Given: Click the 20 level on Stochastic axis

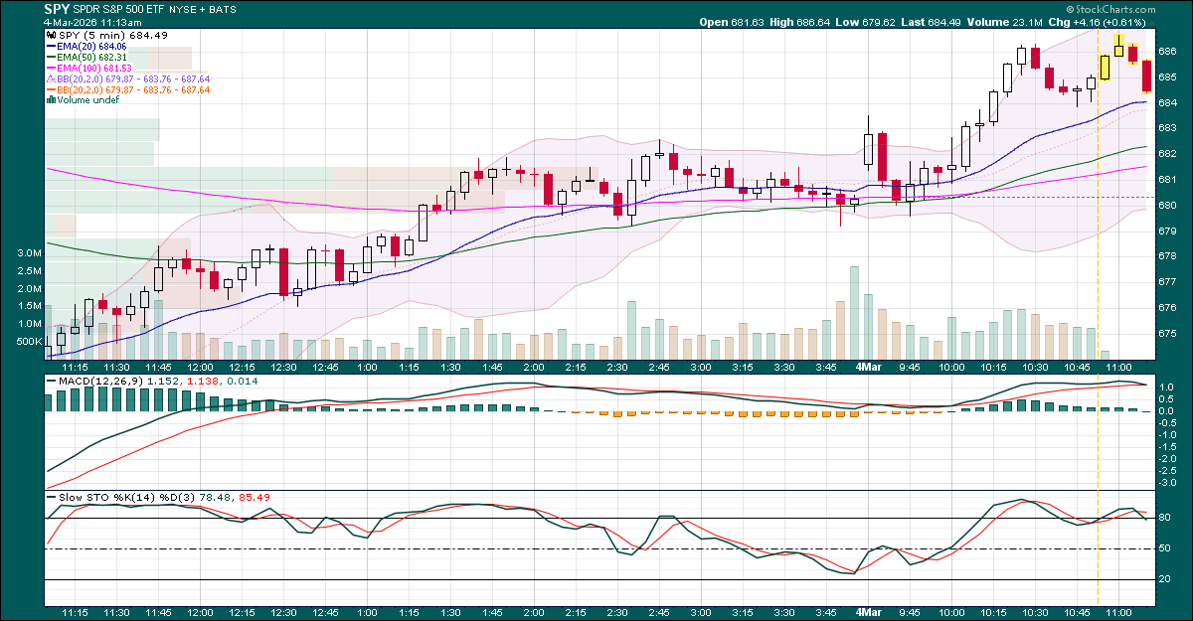Looking at the screenshot, I should coord(1166,580).
